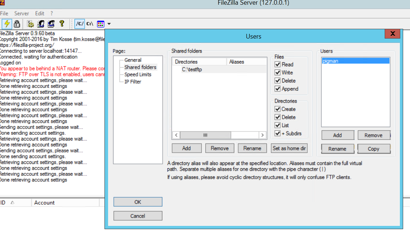Open the Edit menu
This screenshot has height=245, width=410.
coord(39,13)
